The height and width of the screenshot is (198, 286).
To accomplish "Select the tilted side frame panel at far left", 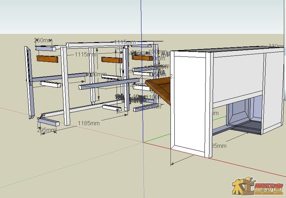I will (x=29, y=83).
